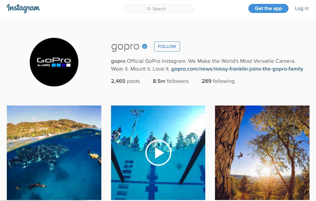The image size is (316, 201).
Task: Open the 8.5m followers list
Action: point(171,81)
